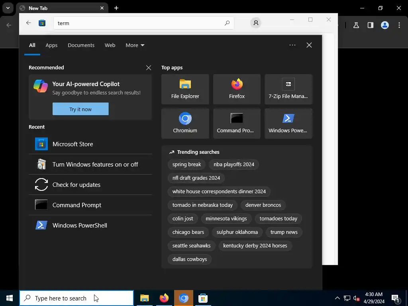Switch to the Apps search tab
Image resolution: width=408 pixels, height=306 pixels.
point(51,45)
